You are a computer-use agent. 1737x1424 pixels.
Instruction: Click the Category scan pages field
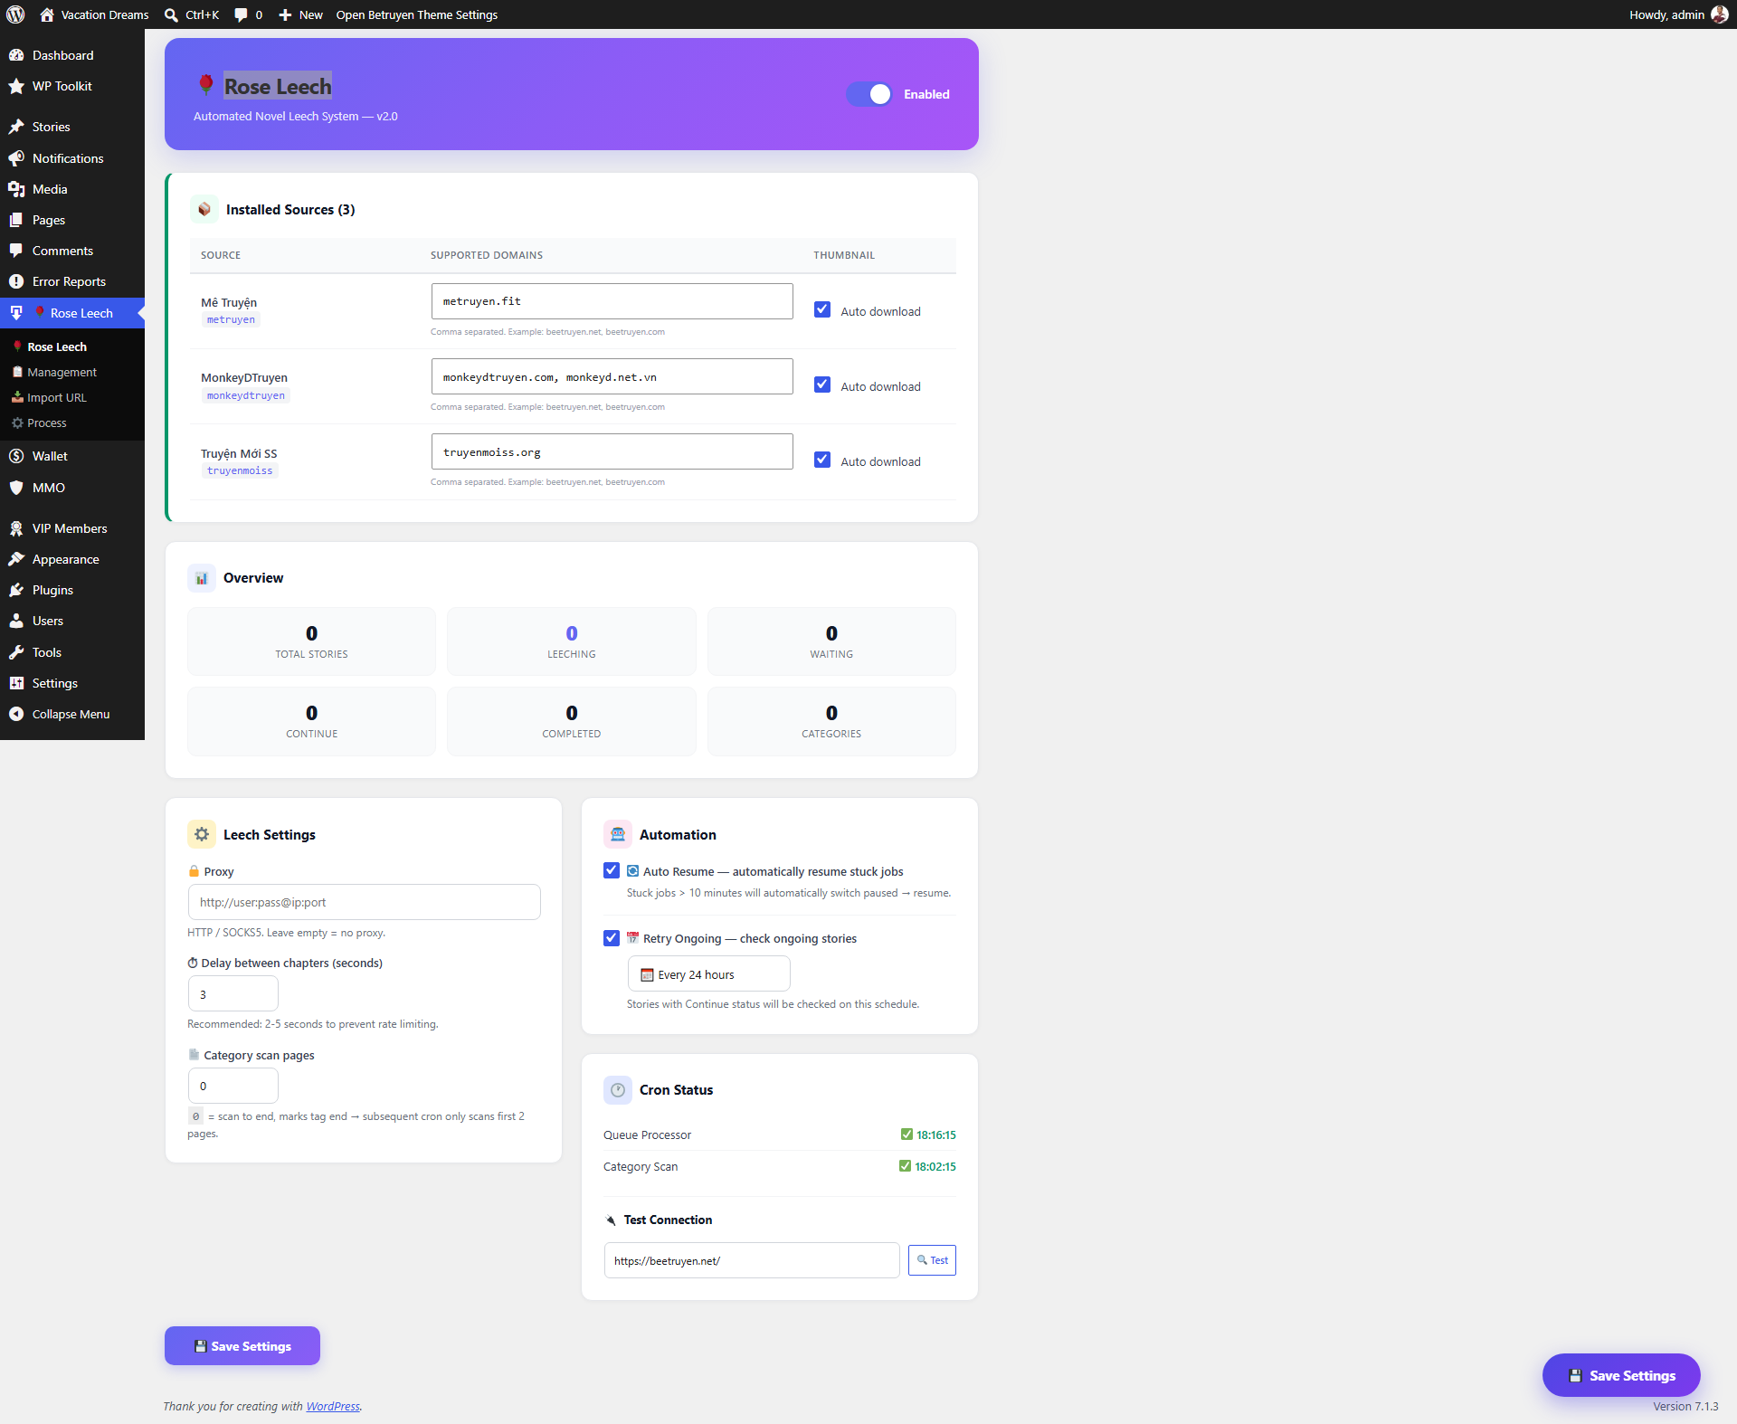[x=233, y=1086]
